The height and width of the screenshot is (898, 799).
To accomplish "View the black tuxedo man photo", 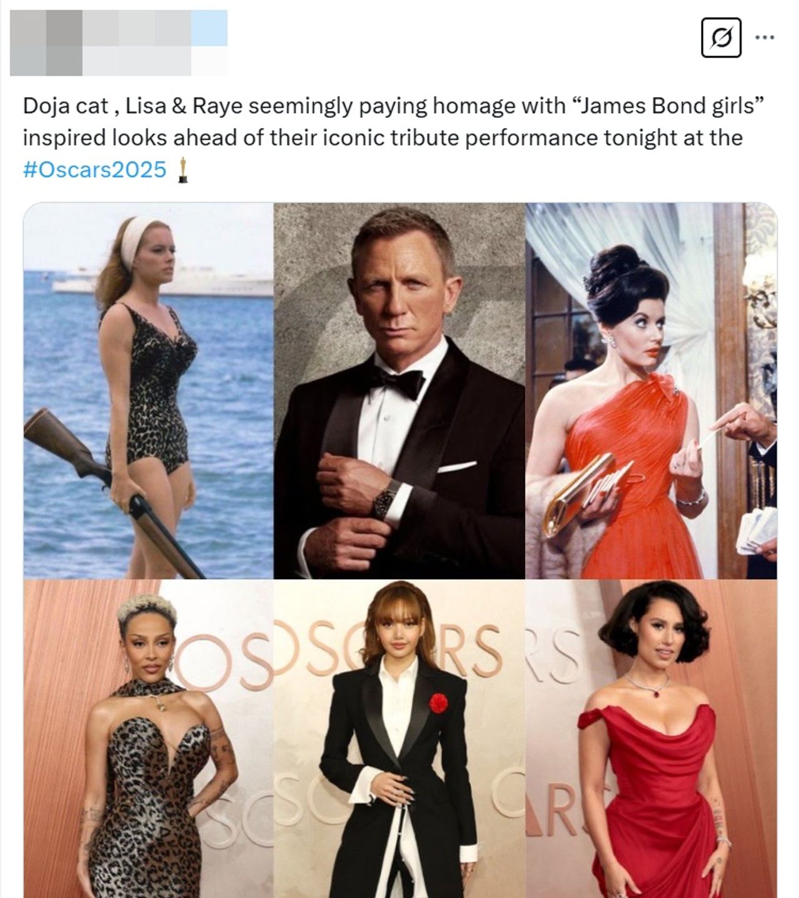I will [399, 391].
